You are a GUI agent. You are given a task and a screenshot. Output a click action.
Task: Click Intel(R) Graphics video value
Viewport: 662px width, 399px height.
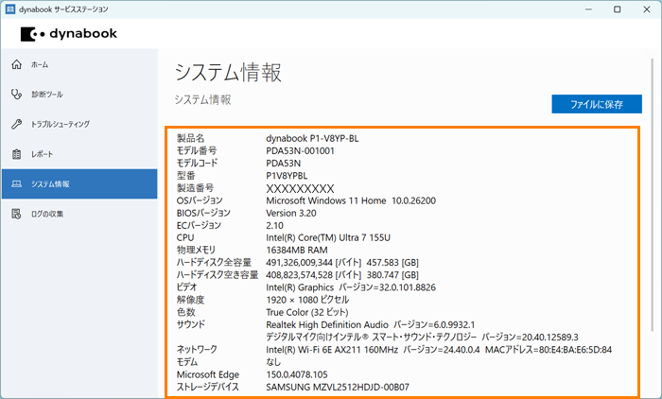(351, 287)
